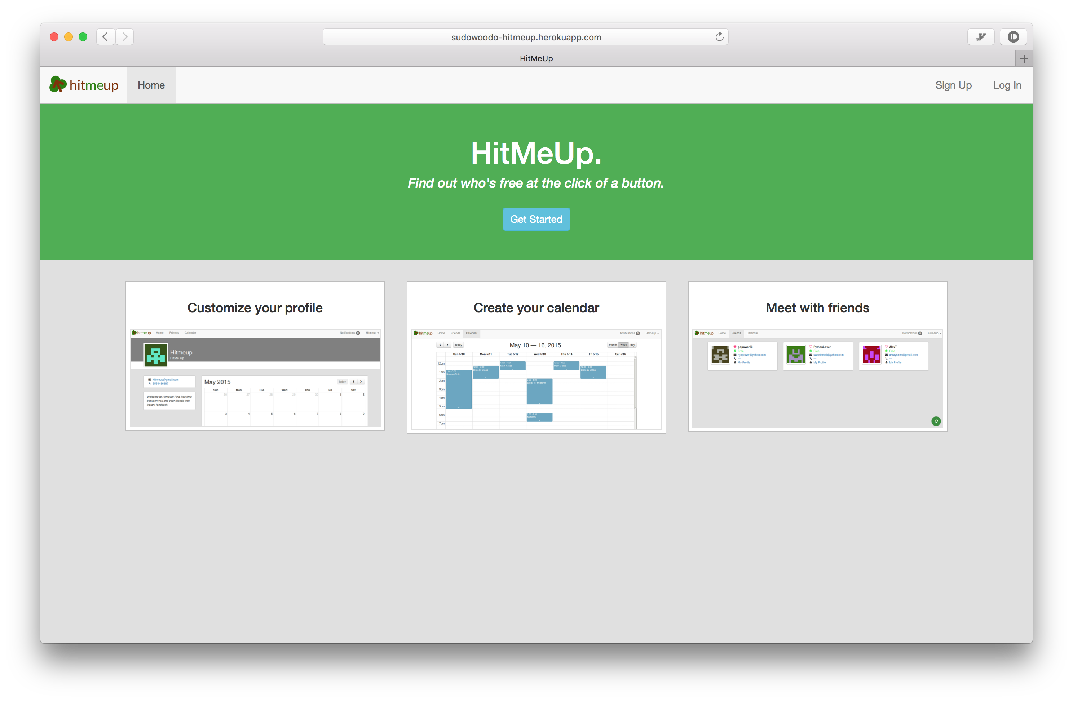Click the browser forward arrow button
Image resolution: width=1073 pixels, height=701 pixels.
(x=125, y=37)
